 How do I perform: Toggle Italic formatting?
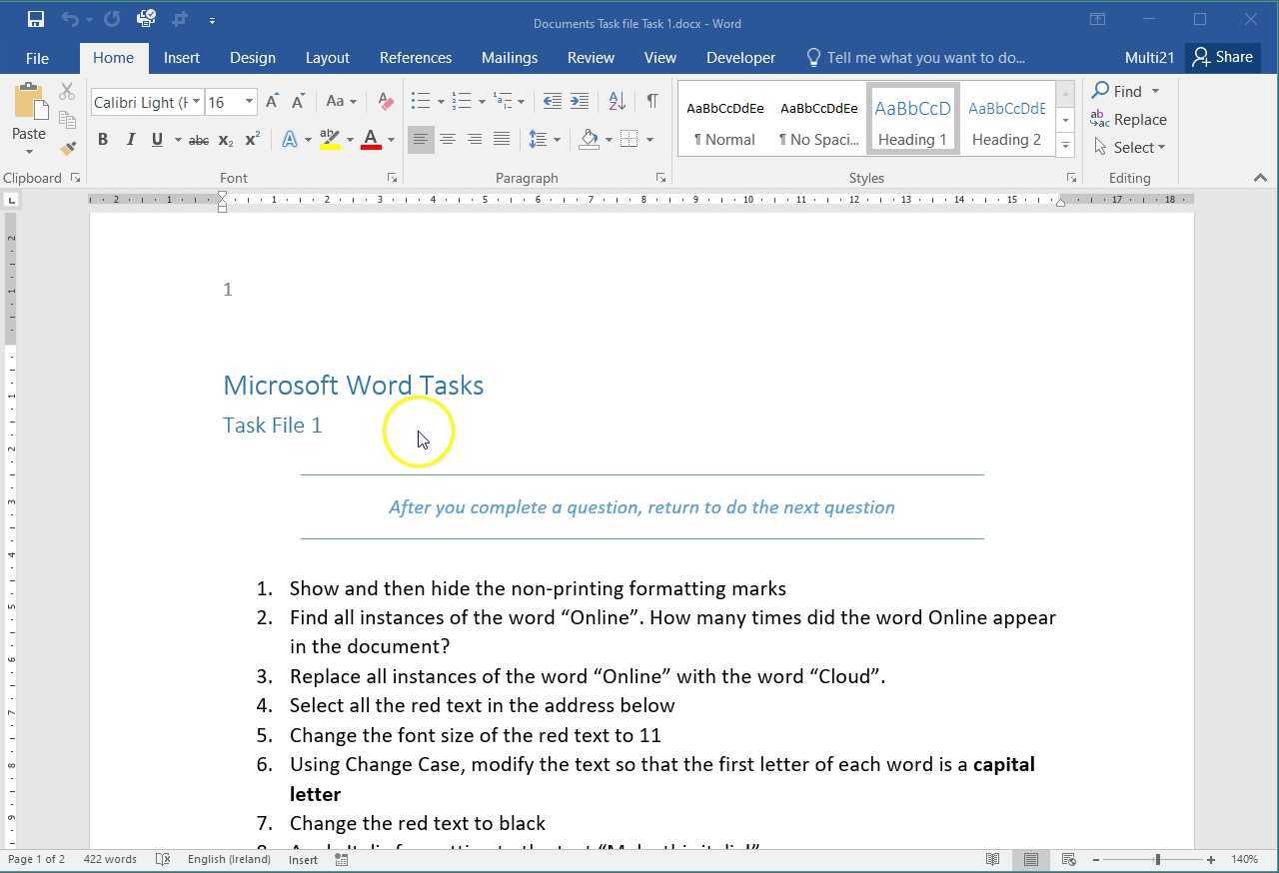pyautogui.click(x=130, y=140)
